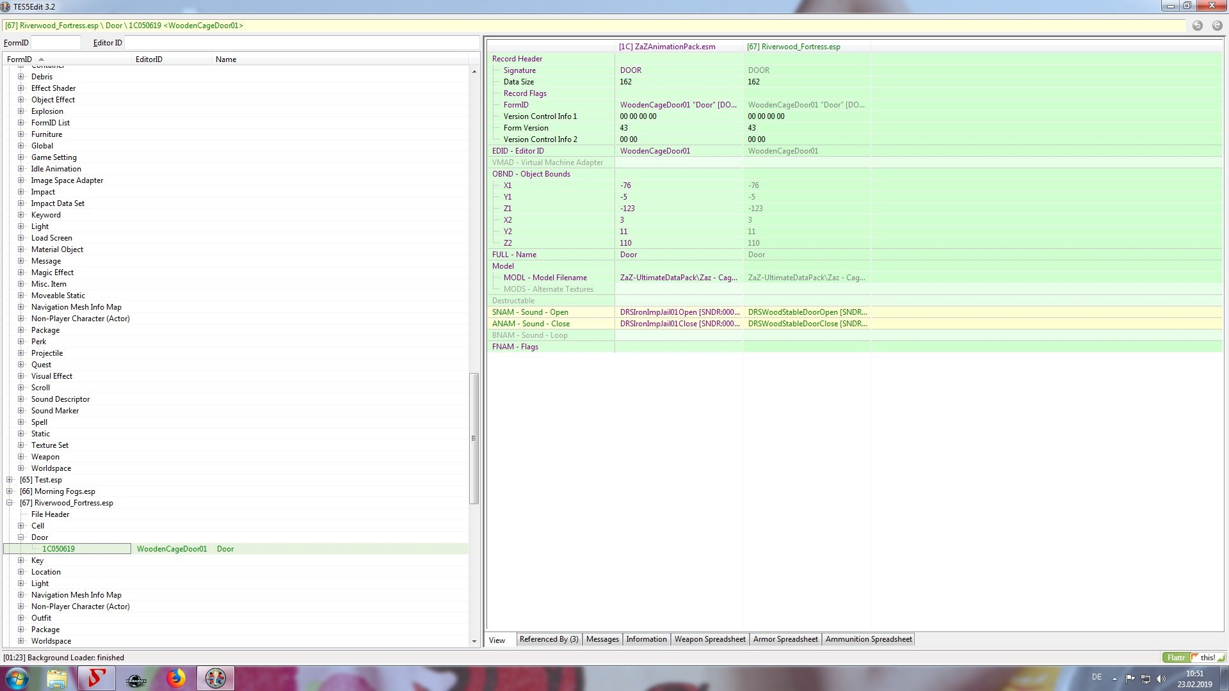Viewport: 1229px width, 691px height.
Task: Select File Header item
Action: click(50, 514)
